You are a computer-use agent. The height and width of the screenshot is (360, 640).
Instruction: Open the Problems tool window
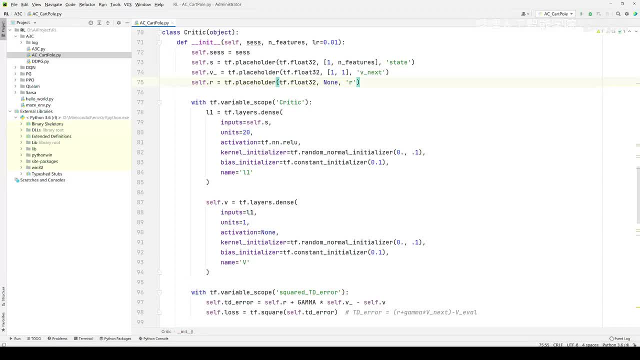click(x=57, y=338)
